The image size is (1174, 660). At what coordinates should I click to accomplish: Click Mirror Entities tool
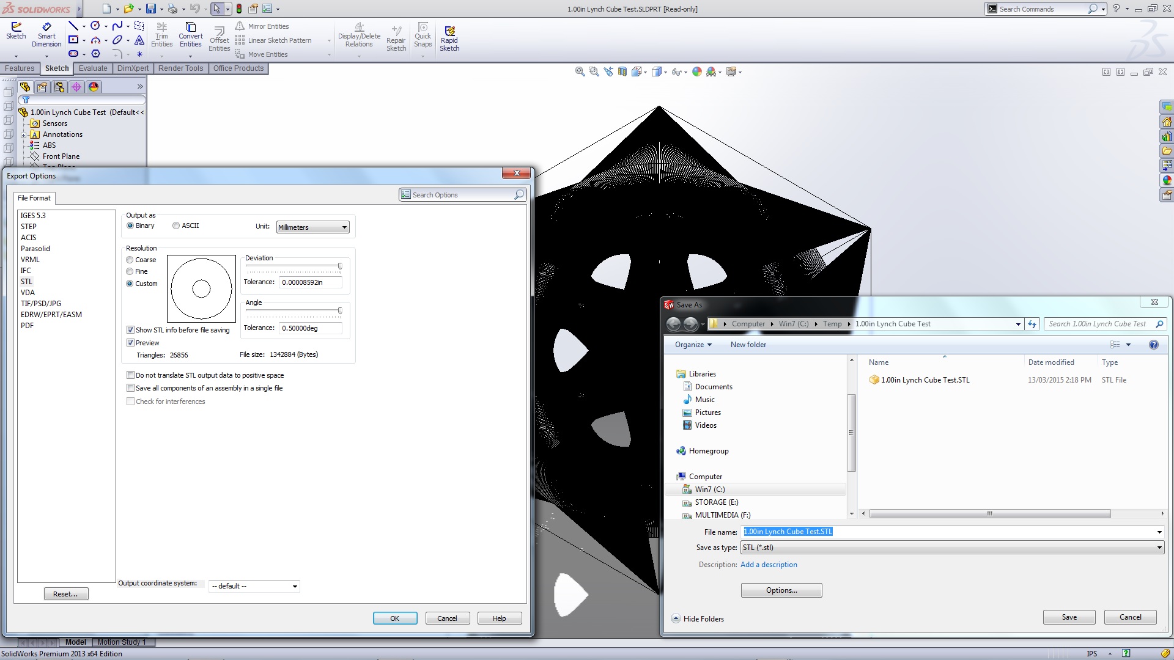[x=262, y=26]
